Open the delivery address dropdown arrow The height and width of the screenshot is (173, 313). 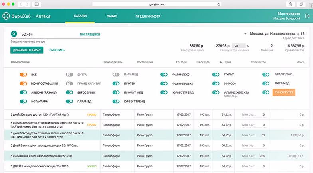[x=245, y=34]
